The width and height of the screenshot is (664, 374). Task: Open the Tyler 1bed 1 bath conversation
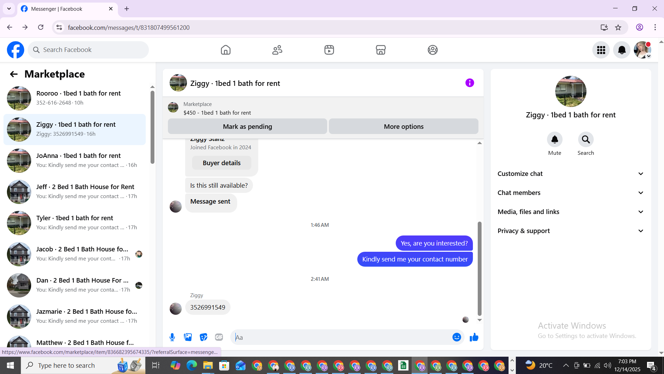point(74,223)
